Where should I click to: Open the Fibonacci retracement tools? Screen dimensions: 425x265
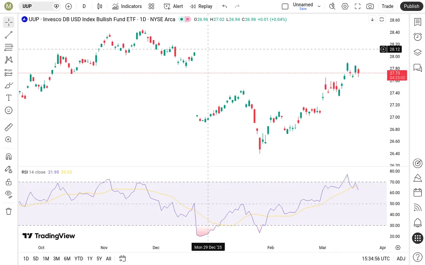(9, 47)
